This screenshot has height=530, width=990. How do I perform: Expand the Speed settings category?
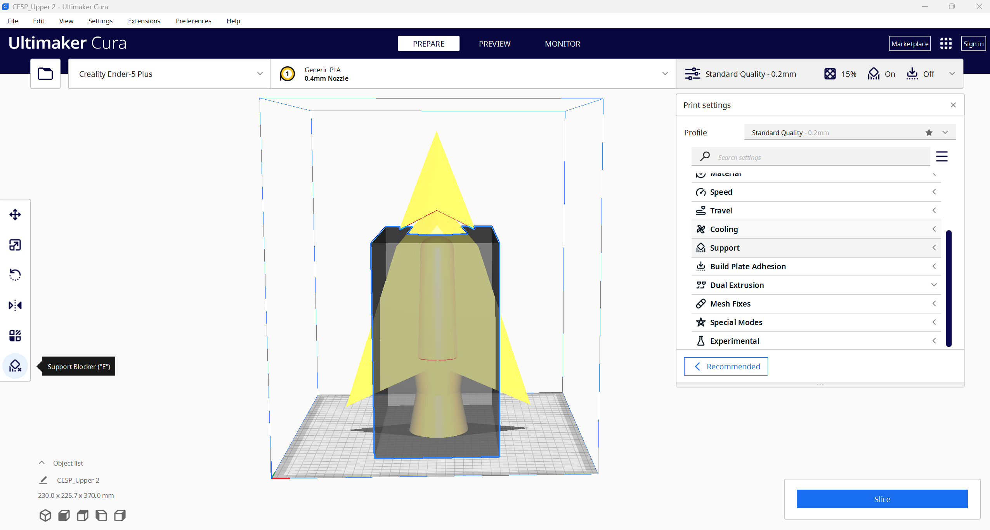(816, 192)
